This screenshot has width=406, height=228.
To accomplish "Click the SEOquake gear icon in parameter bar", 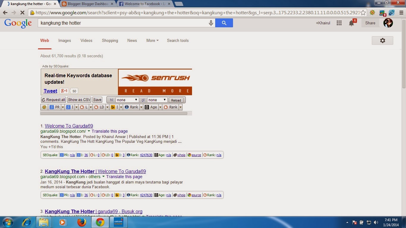I will coord(44,107).
